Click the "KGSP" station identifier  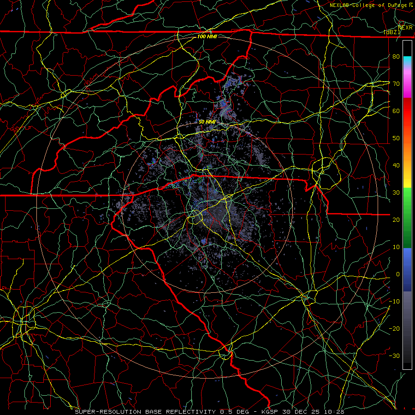click(269, 412)
